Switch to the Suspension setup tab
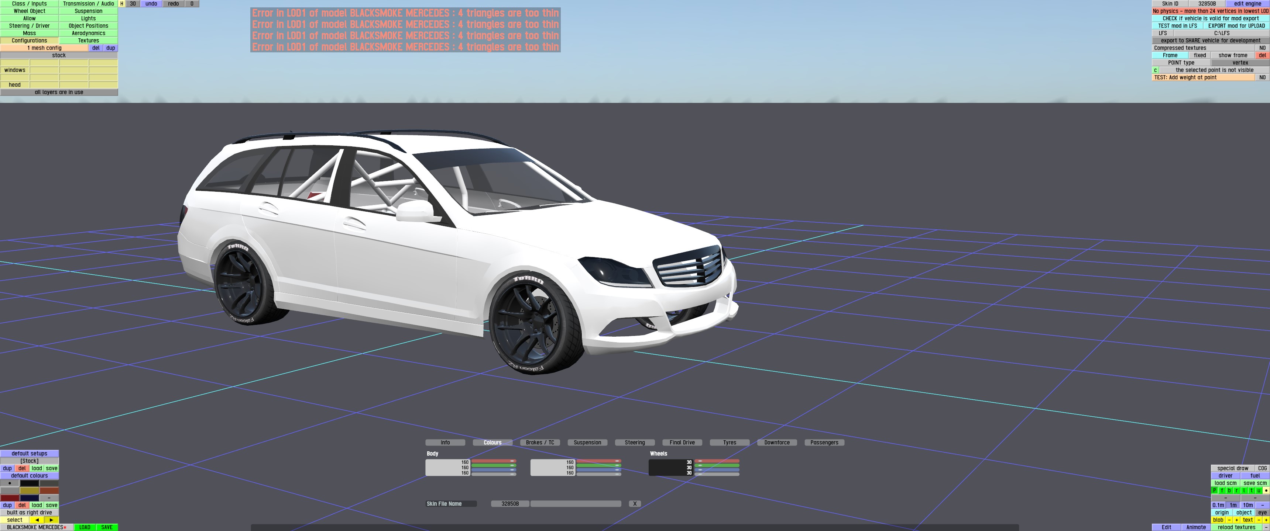Image resolution: width=1270 pixels, height=531 pixels. coord(587,442)
